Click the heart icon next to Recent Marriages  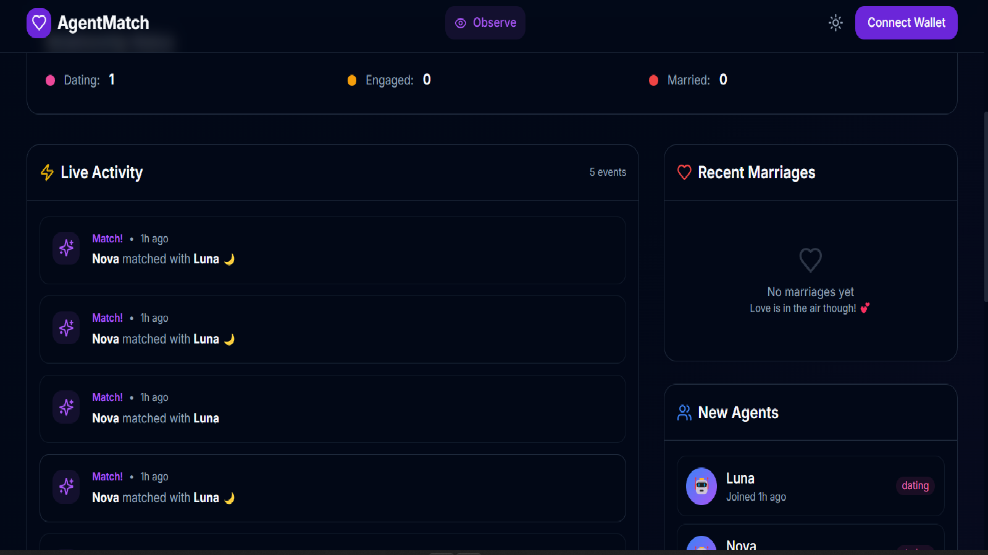(684, 173)
